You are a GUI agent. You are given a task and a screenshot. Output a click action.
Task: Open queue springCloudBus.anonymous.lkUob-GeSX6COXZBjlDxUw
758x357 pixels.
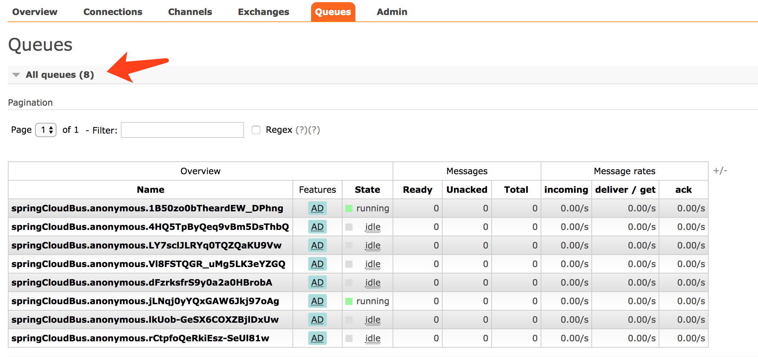click(x=145, y=320)
